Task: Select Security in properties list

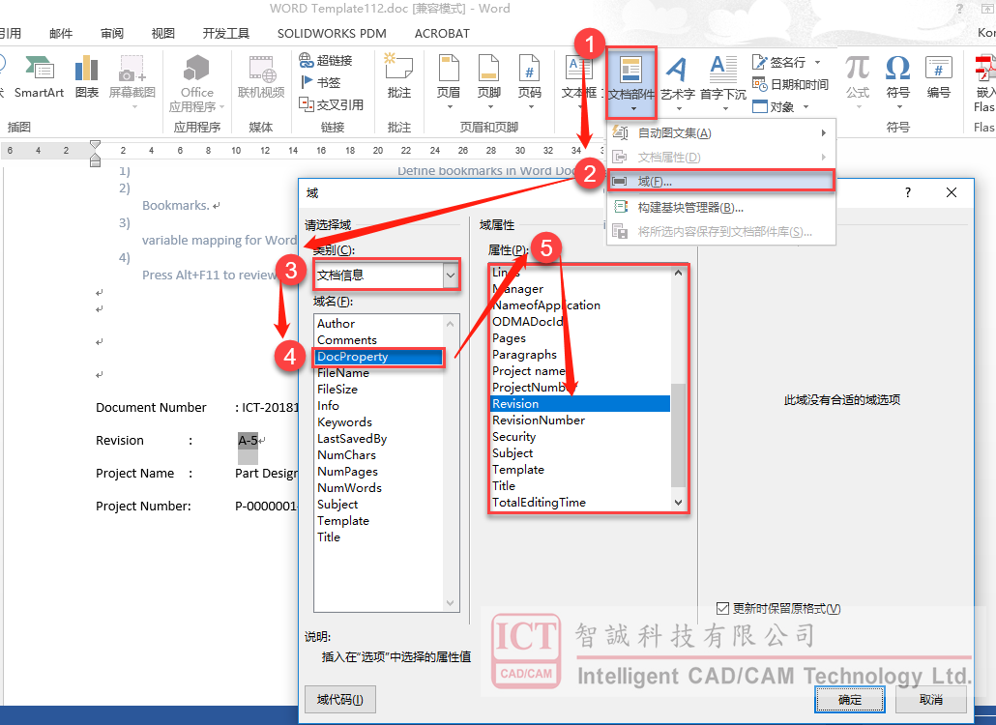Action: click(580, 437)
